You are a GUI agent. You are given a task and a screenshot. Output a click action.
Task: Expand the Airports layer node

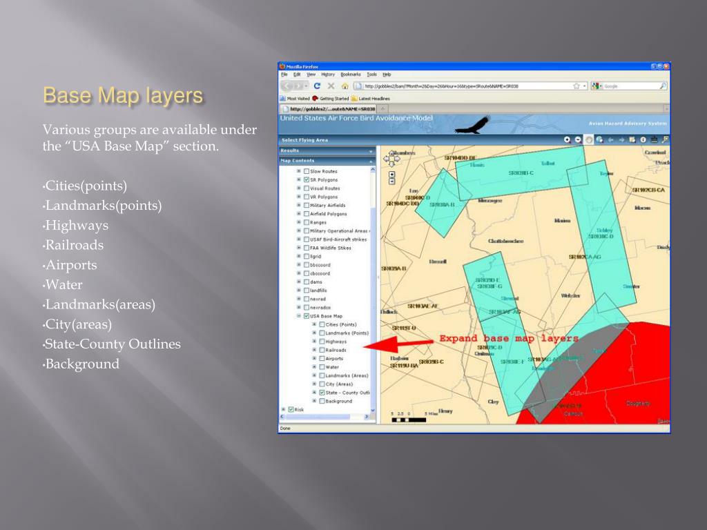(314, 358)
